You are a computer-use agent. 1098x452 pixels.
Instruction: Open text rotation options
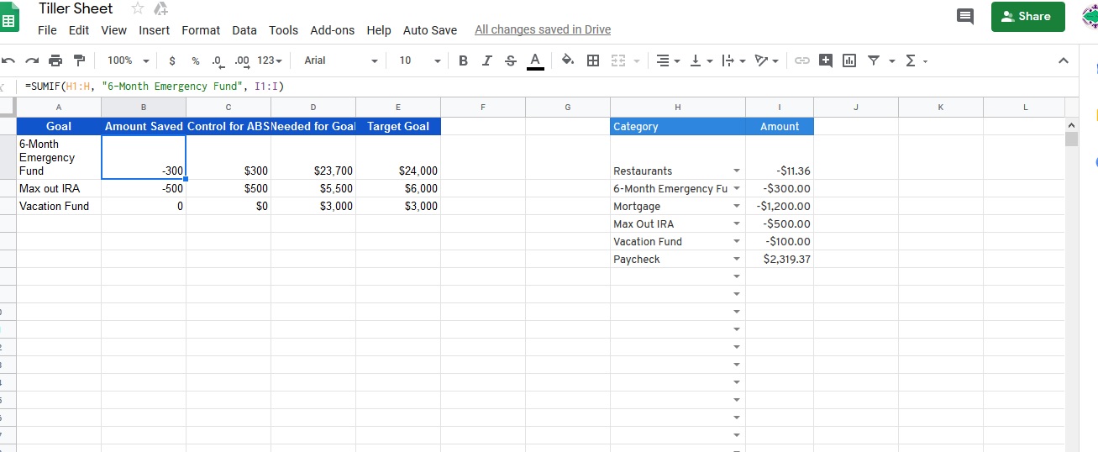tap(765, 60)
